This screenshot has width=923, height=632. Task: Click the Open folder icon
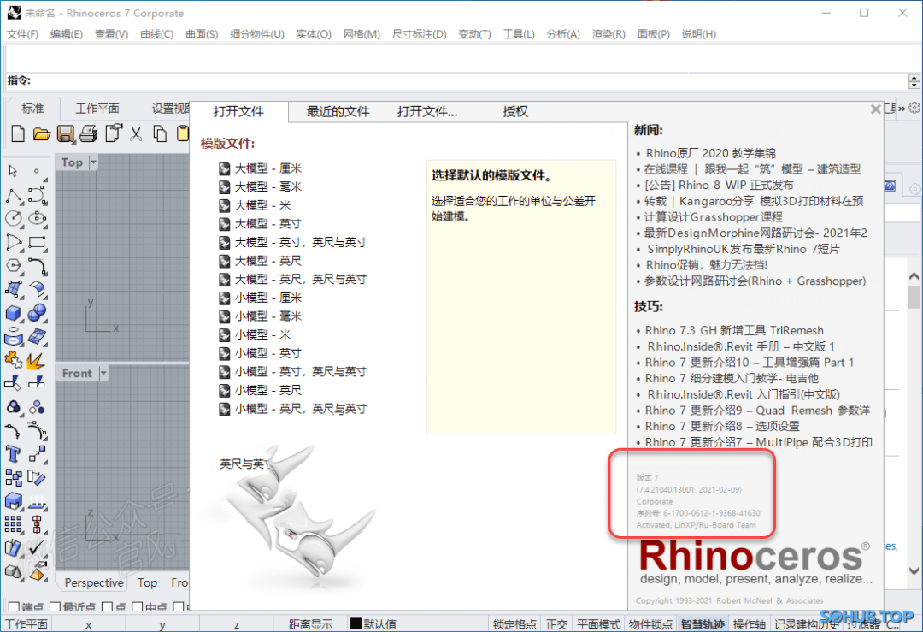[41, 133]
